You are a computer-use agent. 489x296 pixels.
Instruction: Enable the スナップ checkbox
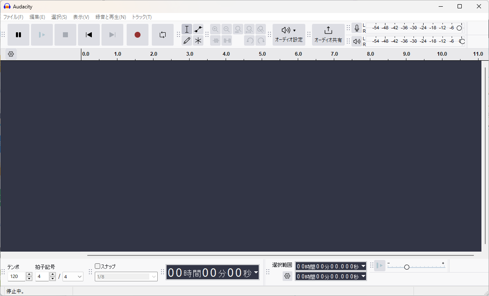(x=98, y=266)
